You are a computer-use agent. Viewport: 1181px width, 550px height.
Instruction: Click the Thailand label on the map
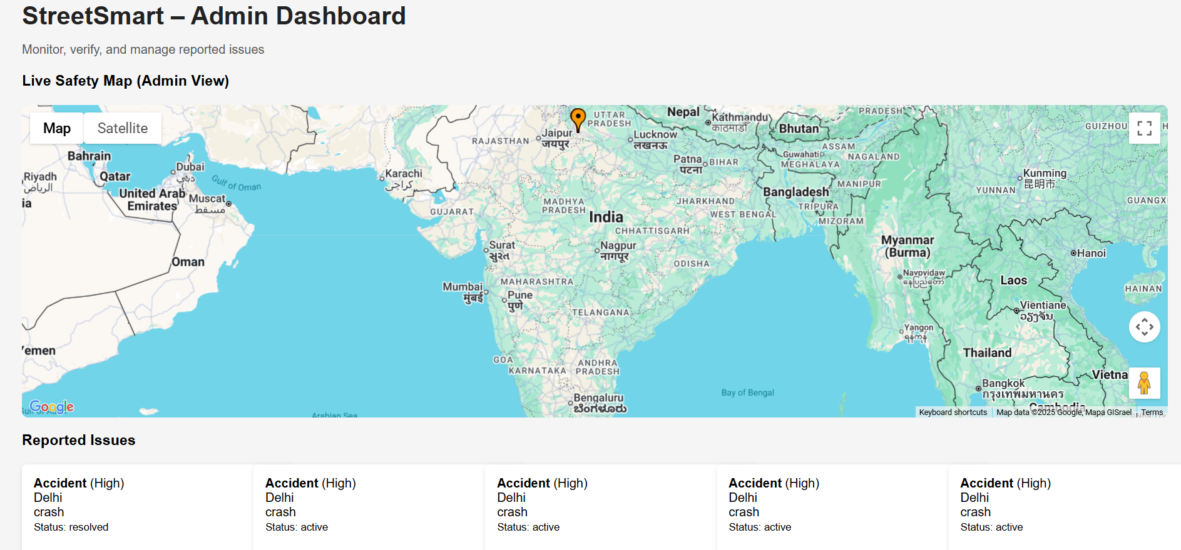click(987, 352)
